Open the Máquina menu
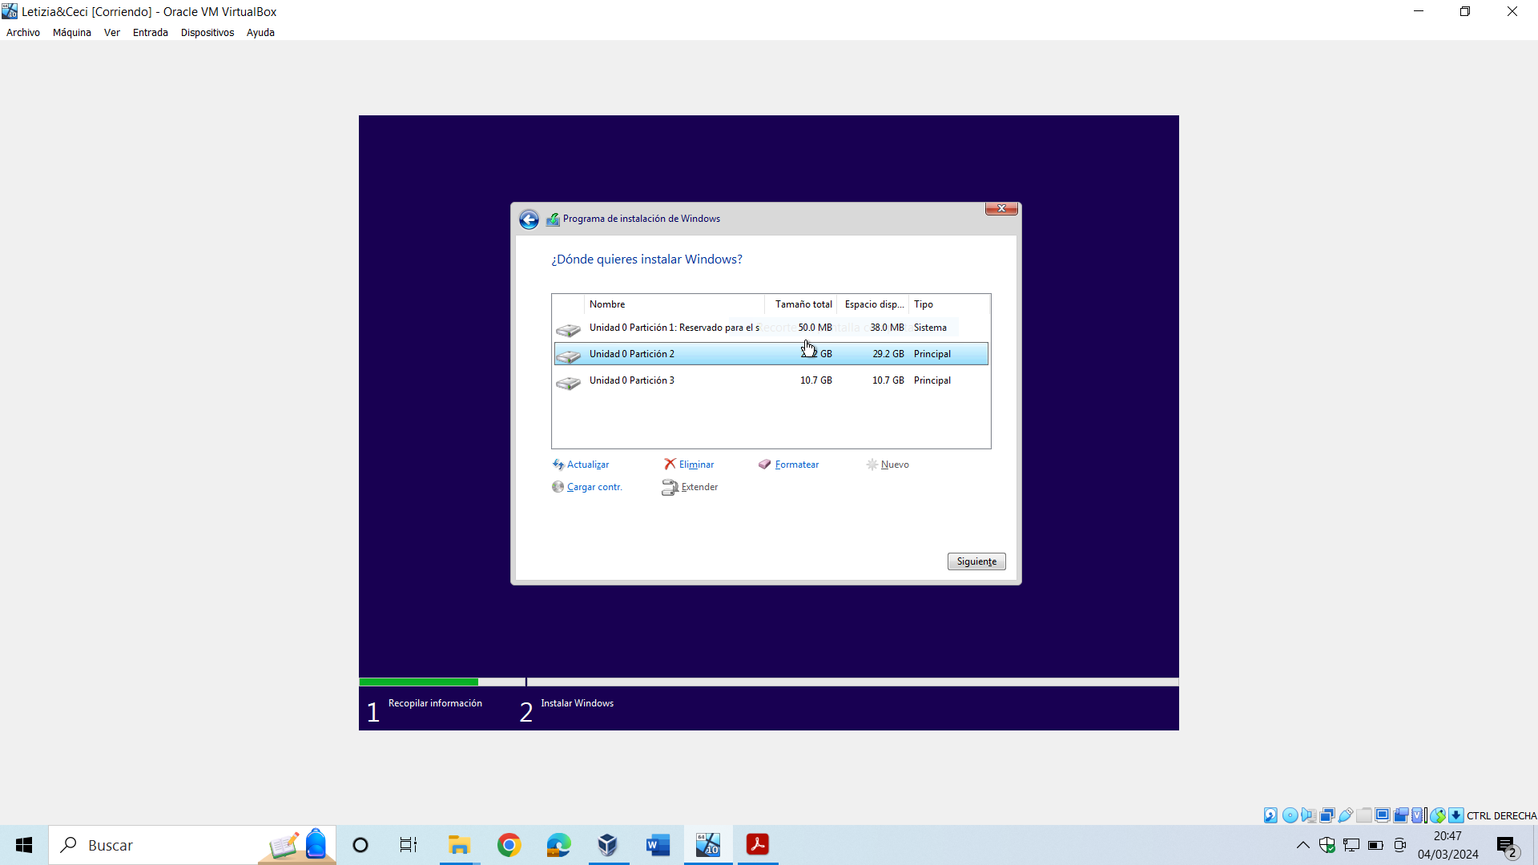 click(x=71, y=33)
